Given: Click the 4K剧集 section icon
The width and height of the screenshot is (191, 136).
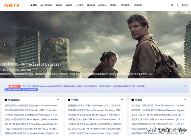Looking at the screenshot, I should point(133,100).
